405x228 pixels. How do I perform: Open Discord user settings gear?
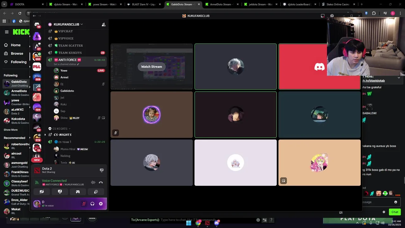click(x=101, y=204)
